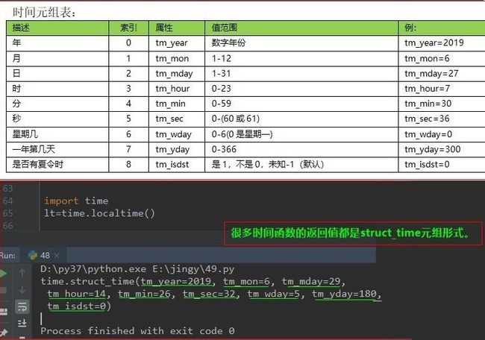Click editor line number 65
Viewport: 485px width, 340px height.
[7, 213]
